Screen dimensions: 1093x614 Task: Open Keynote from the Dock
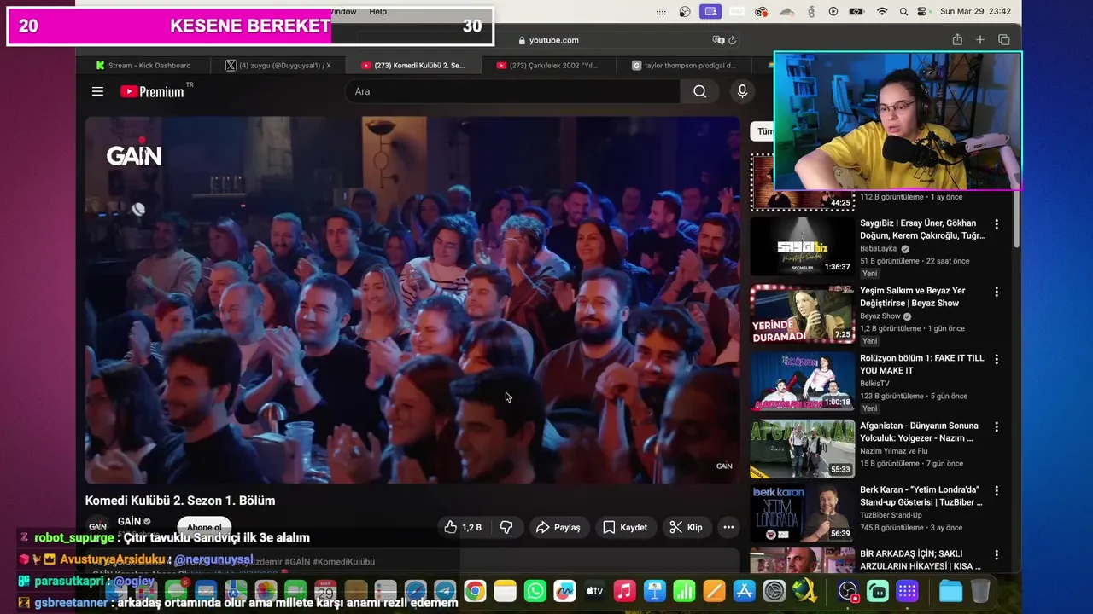click(x=654, y=591)
